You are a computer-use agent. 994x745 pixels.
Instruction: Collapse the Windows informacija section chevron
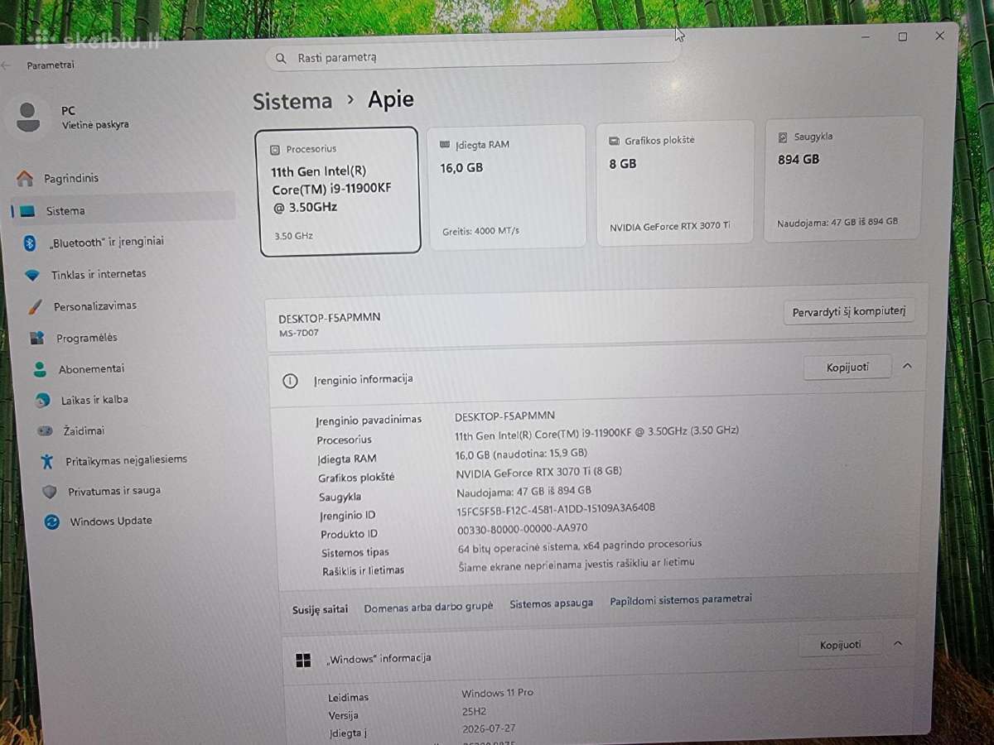pyautogui.click(x=898, y=643)
